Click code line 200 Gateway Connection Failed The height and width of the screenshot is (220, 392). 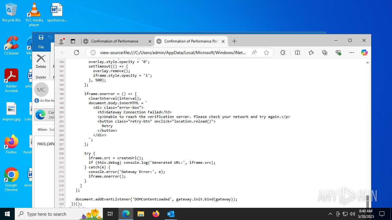tap(135, 112)
